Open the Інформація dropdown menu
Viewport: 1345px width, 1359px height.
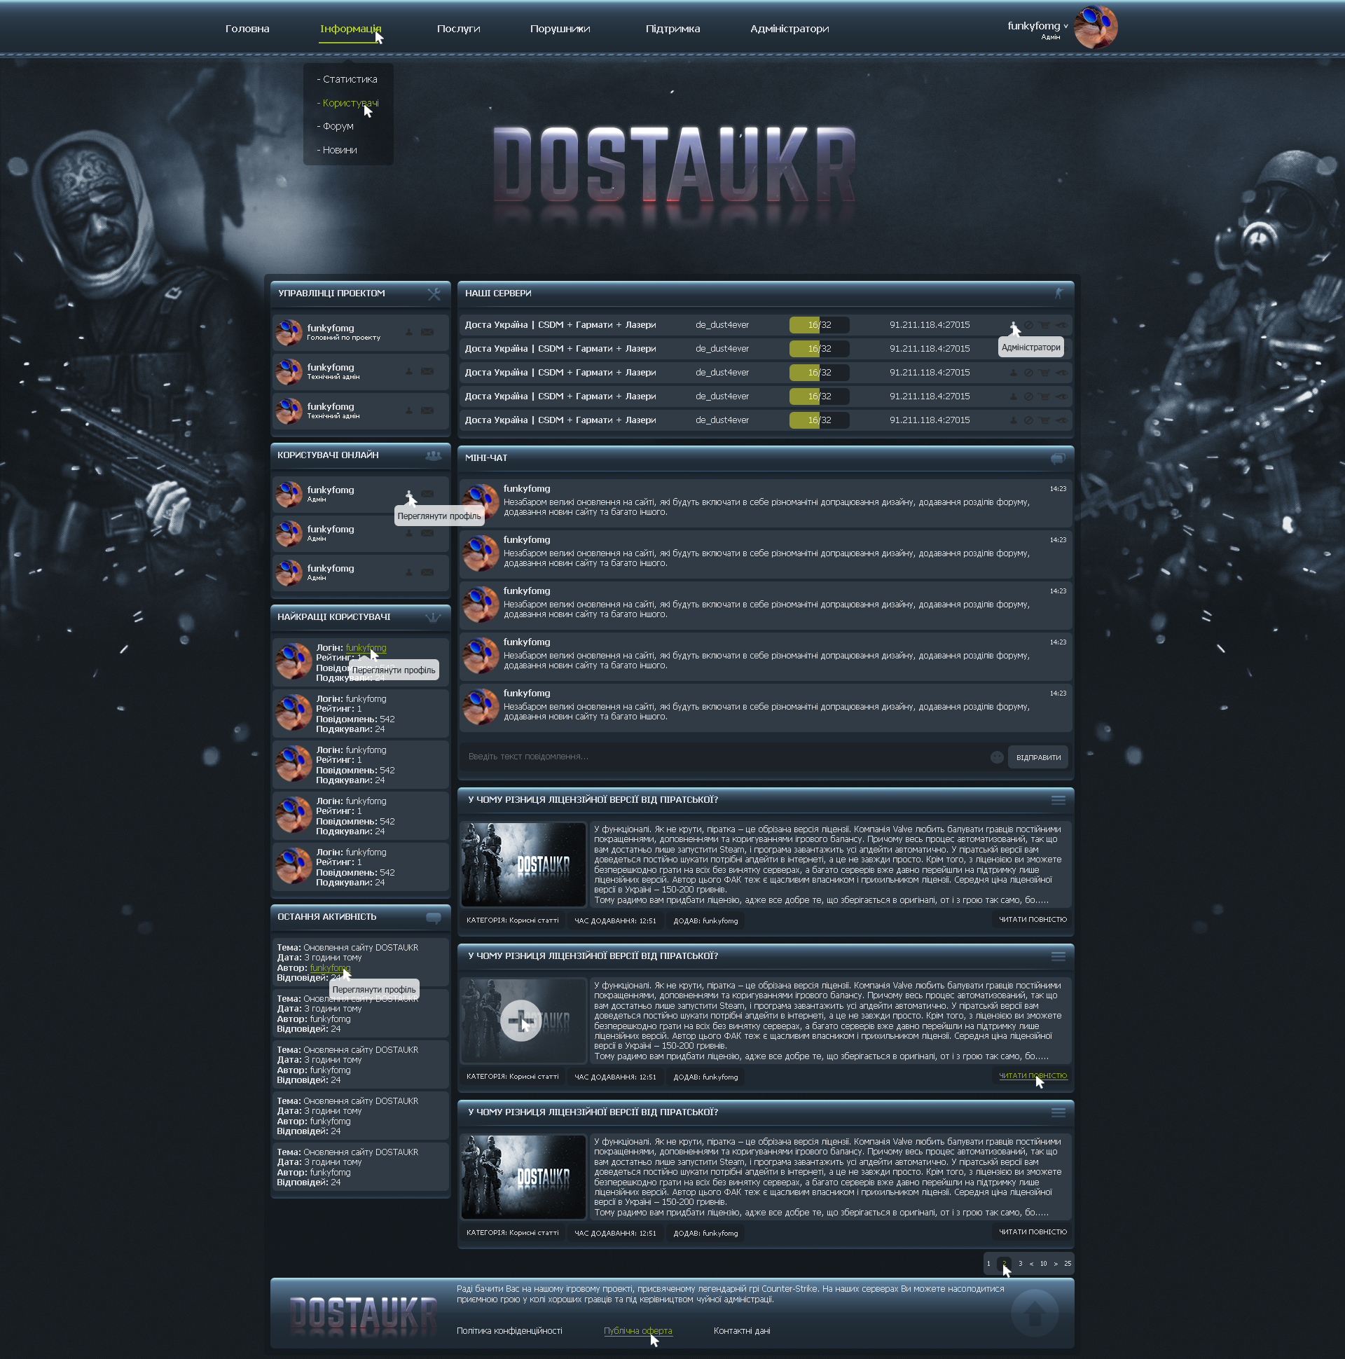coord(350,29)
